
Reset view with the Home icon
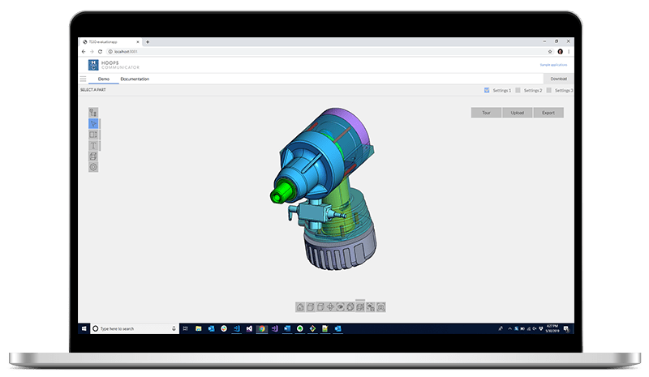pyautogui.click(x=300, y=307)
